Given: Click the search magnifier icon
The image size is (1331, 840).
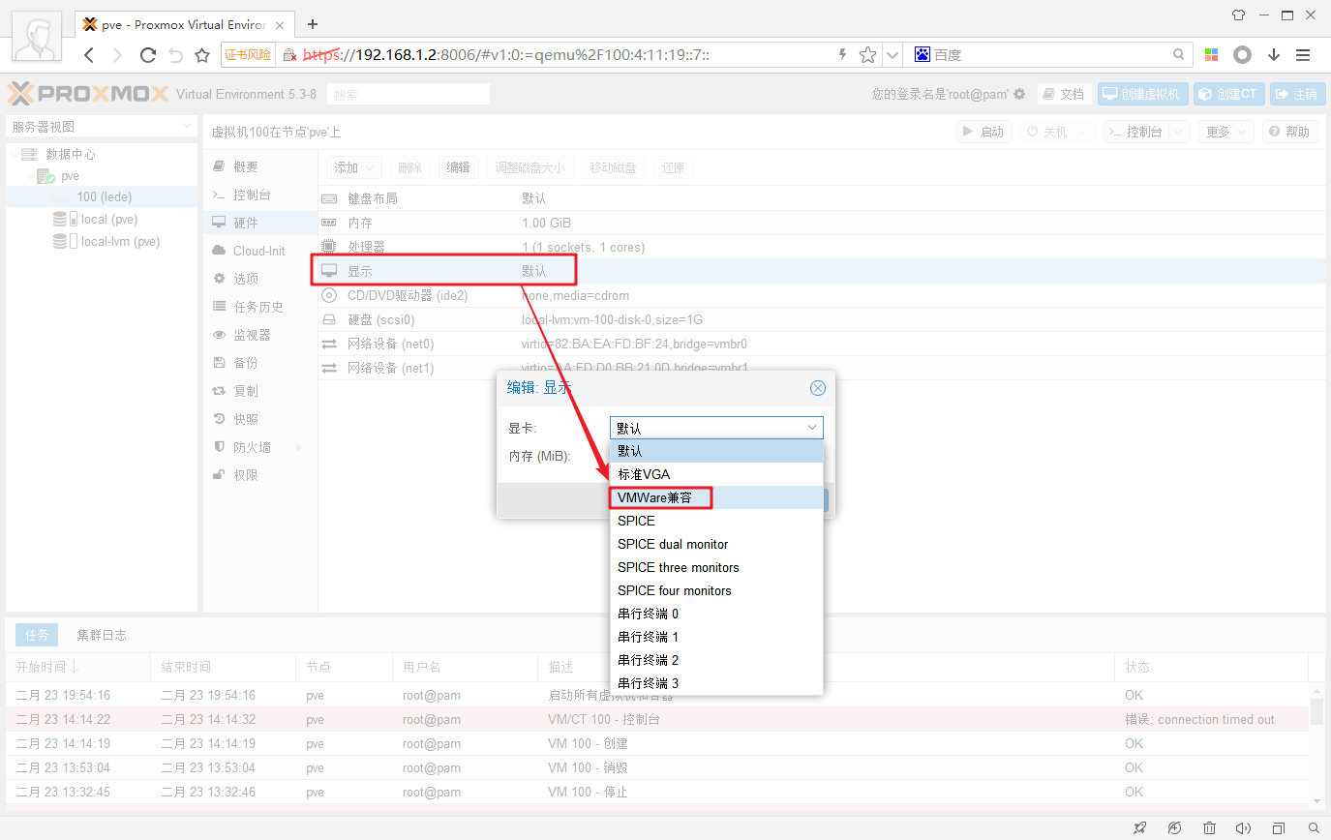Looking at the screenshot, I should (x=1179, y=55).
